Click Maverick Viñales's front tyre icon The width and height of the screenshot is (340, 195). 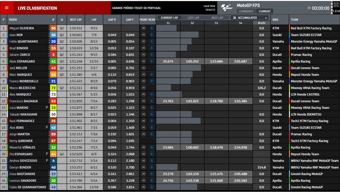143,147
